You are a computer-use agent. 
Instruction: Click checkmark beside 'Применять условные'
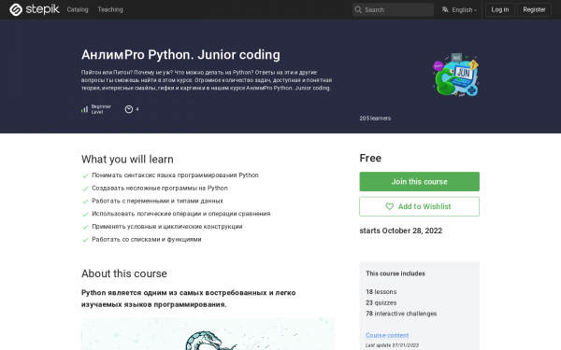click(x=85, y=227)
